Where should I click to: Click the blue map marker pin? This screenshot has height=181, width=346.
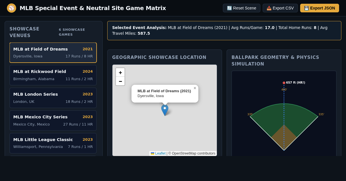click(165, 110)
